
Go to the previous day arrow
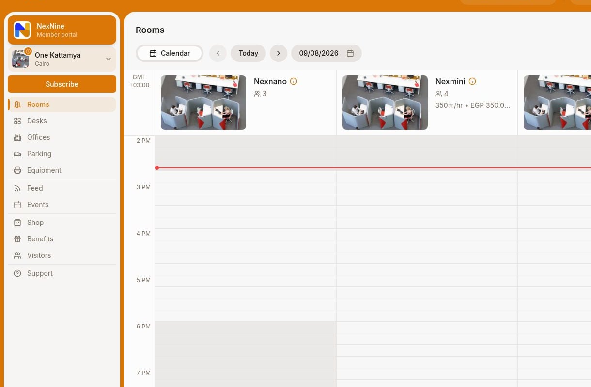pos(218,53)
